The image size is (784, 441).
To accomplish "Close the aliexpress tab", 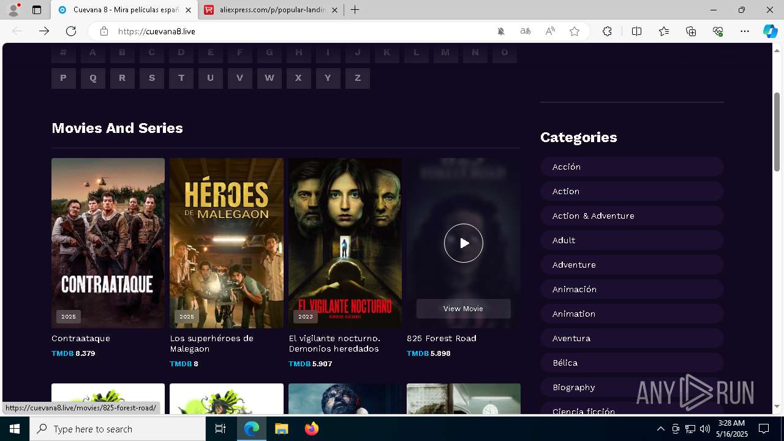I will tap(334, 10).
